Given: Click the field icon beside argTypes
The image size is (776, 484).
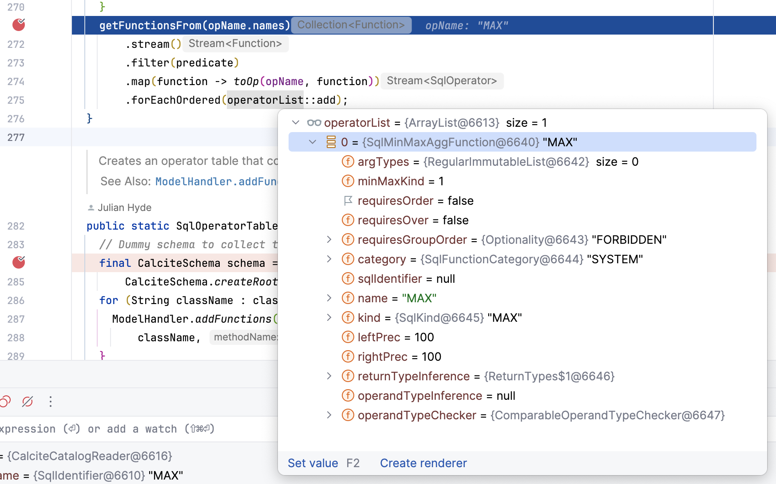Looking at the screenshot, I should coord(348,161).
